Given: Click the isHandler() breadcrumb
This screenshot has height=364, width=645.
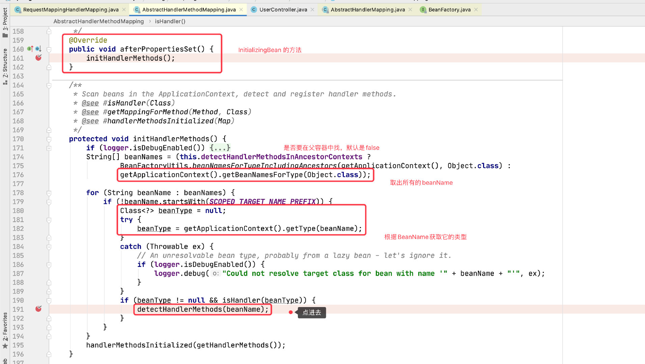Looking at the screenshot, I should point(170,21).
